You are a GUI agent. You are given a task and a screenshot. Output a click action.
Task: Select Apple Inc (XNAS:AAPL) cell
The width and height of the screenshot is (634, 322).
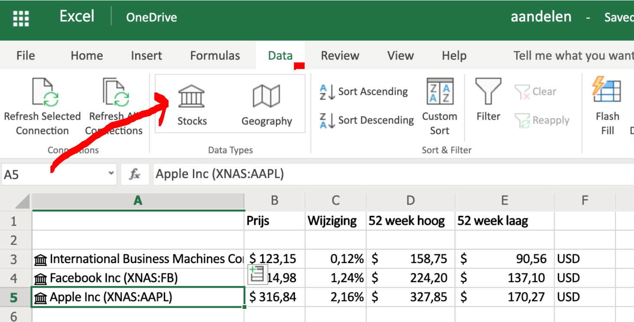coord(138,297)
